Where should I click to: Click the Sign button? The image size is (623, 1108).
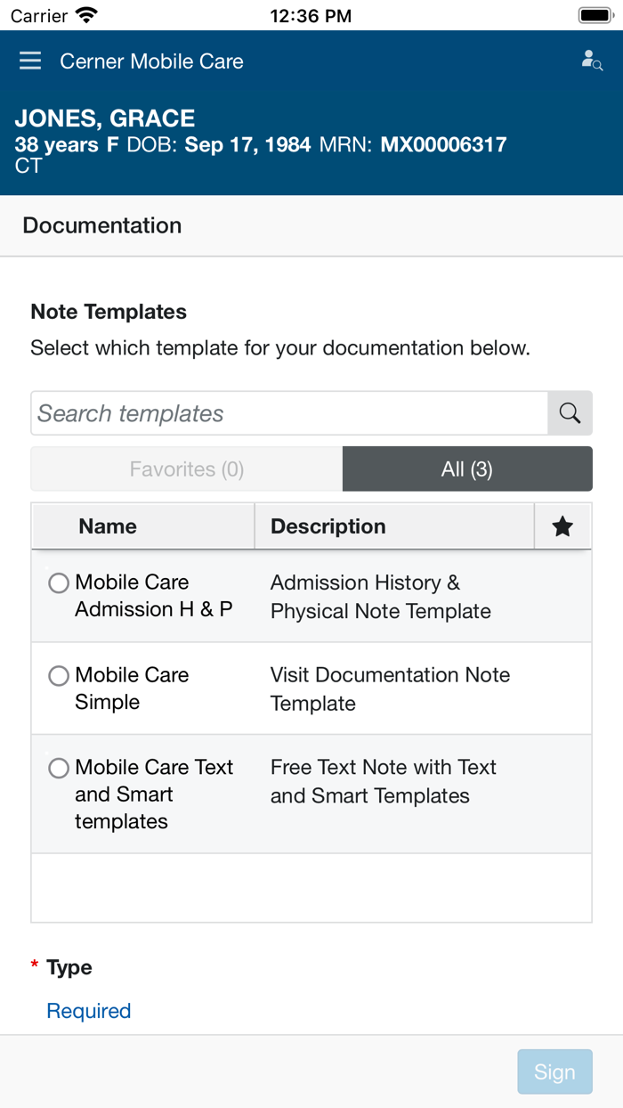point(554,1071)
